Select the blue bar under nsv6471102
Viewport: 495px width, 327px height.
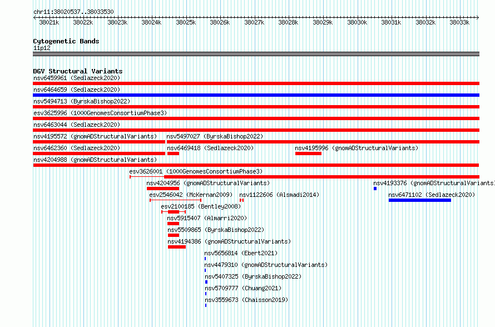420,200
